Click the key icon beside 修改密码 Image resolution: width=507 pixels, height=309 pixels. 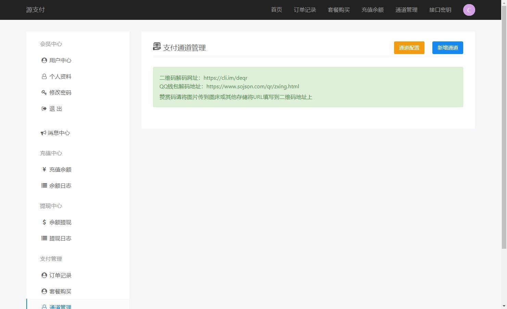[44, 92]
